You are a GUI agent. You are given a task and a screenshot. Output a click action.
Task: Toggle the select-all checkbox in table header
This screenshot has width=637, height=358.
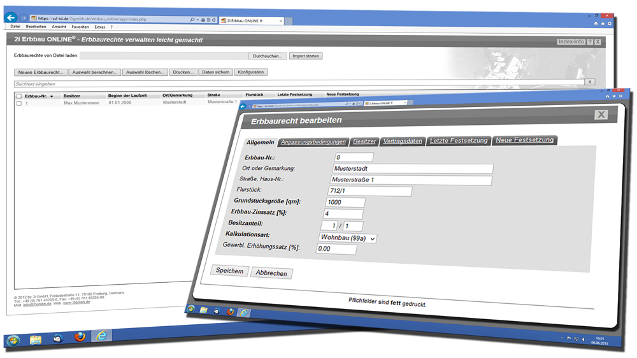[19, 96]
